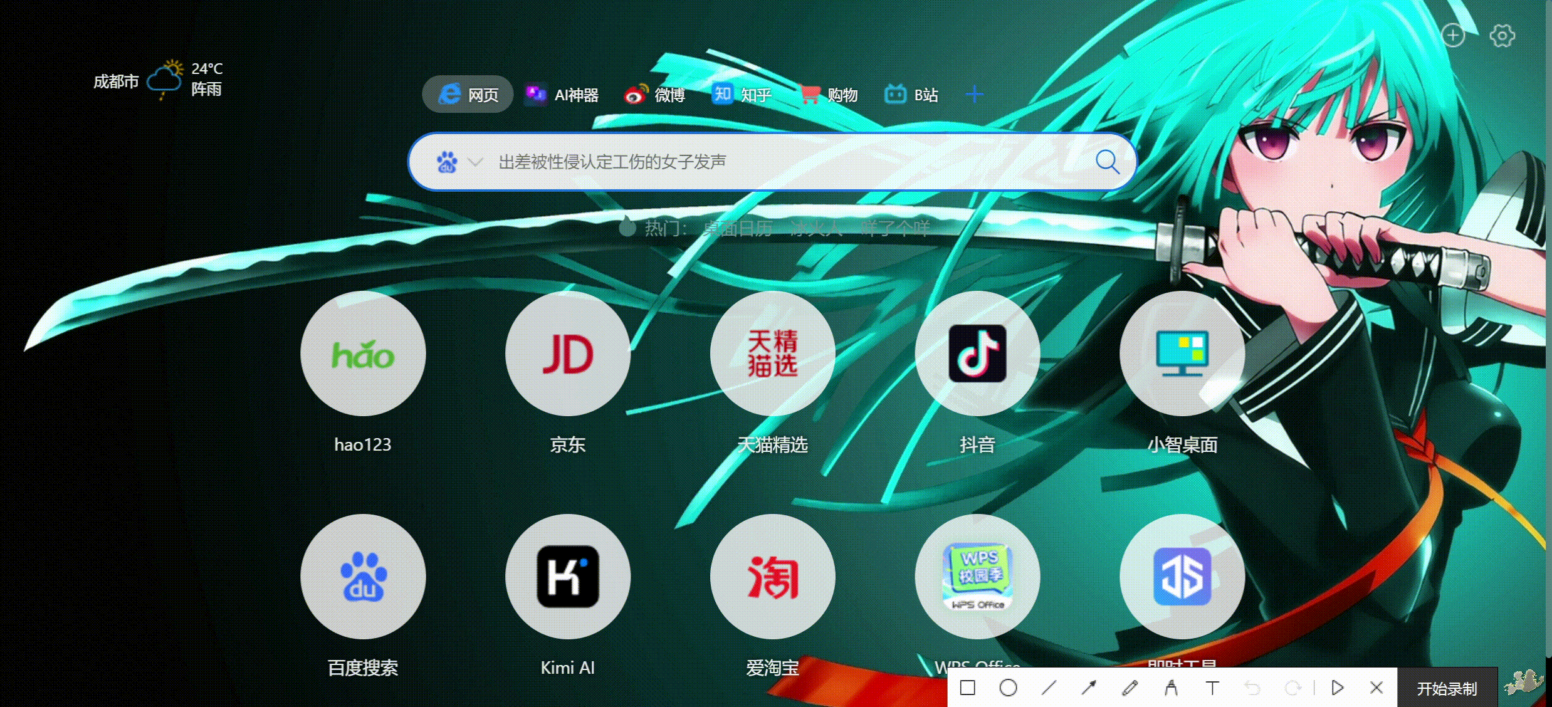
Task: Switch to the B站 tab
Action: point(911,95)
